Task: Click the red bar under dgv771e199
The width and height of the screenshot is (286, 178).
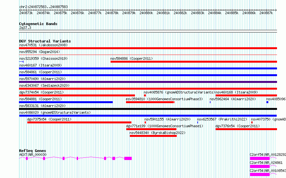Action: pos(151,129)
